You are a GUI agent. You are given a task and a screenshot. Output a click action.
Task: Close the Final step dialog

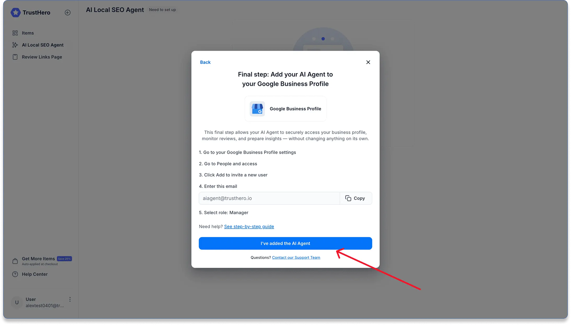[x=368, y=62]
